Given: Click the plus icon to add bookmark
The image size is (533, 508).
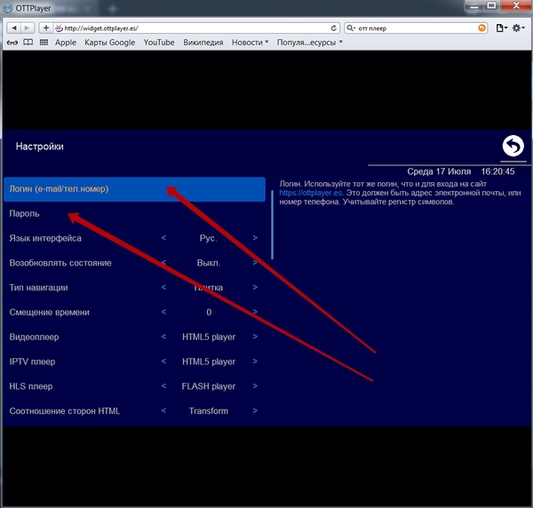Looking at the screenshot, I should pyautogui.click(x=46, y=28).
